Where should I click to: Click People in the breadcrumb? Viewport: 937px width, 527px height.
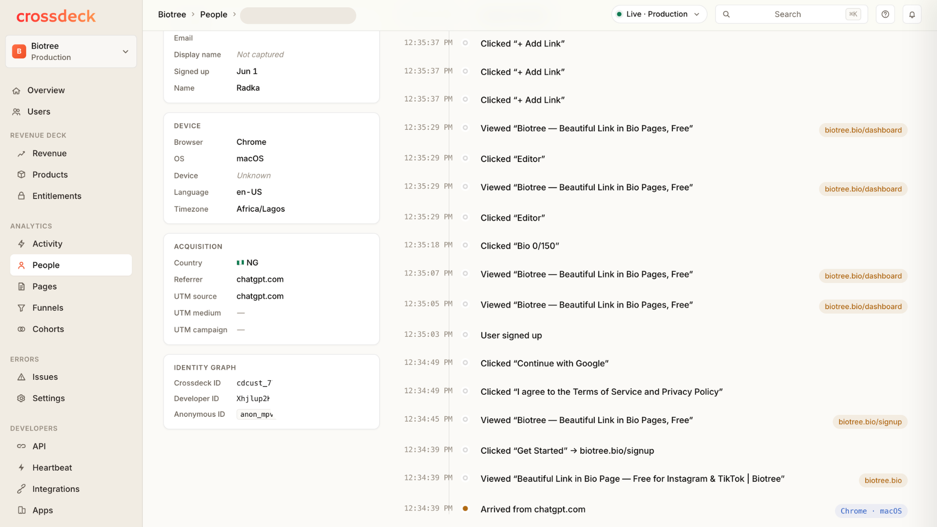(214, 15)
